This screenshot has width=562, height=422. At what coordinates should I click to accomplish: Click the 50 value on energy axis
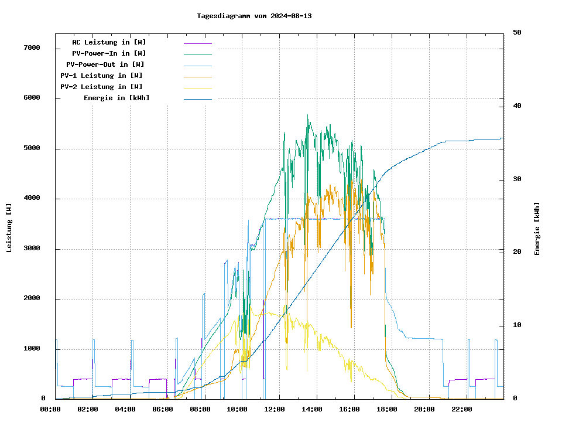[517, 33]
